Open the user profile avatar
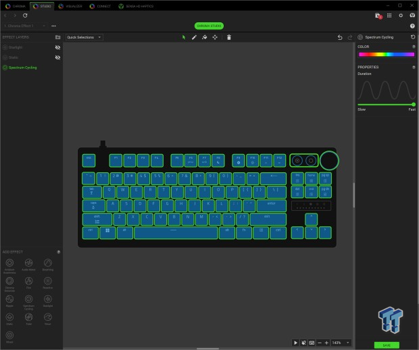 (412, 16)
